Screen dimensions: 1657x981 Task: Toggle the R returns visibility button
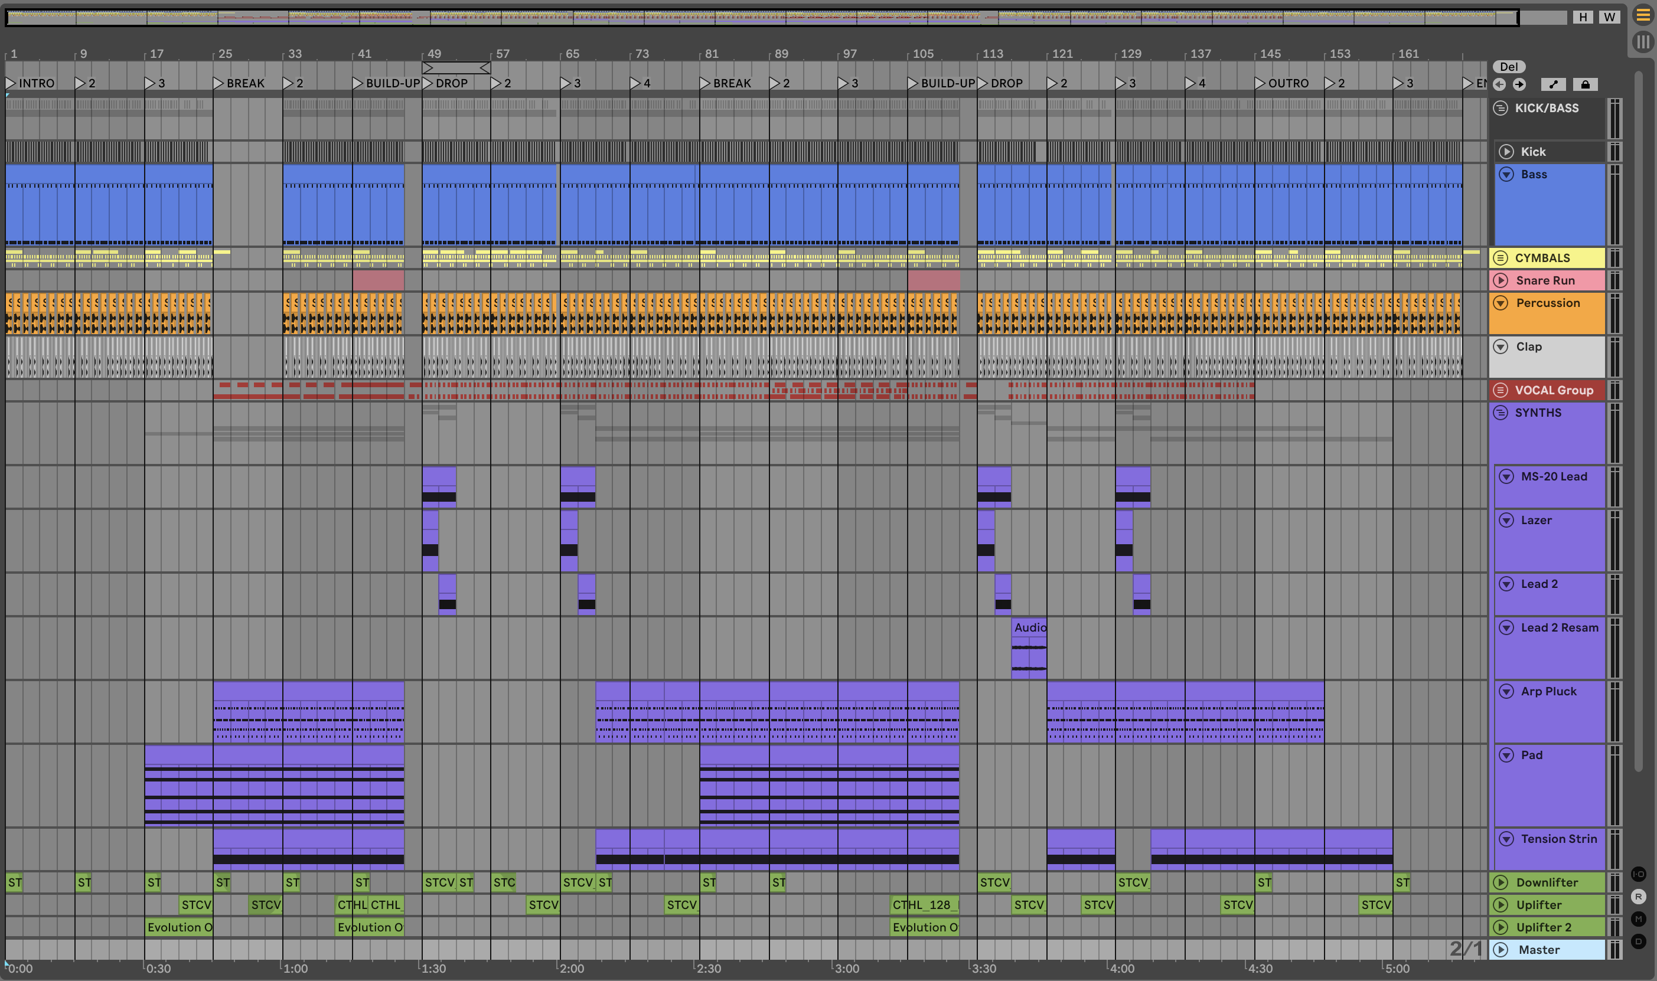(x=1639, y=897)
